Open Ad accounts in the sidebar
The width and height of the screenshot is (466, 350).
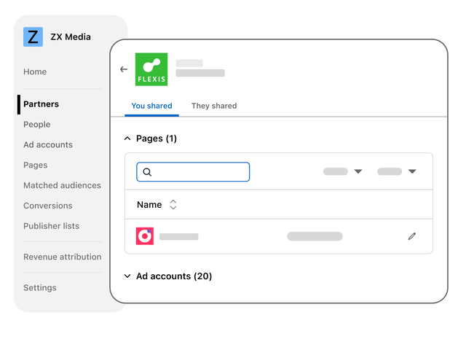click(48, 144)
